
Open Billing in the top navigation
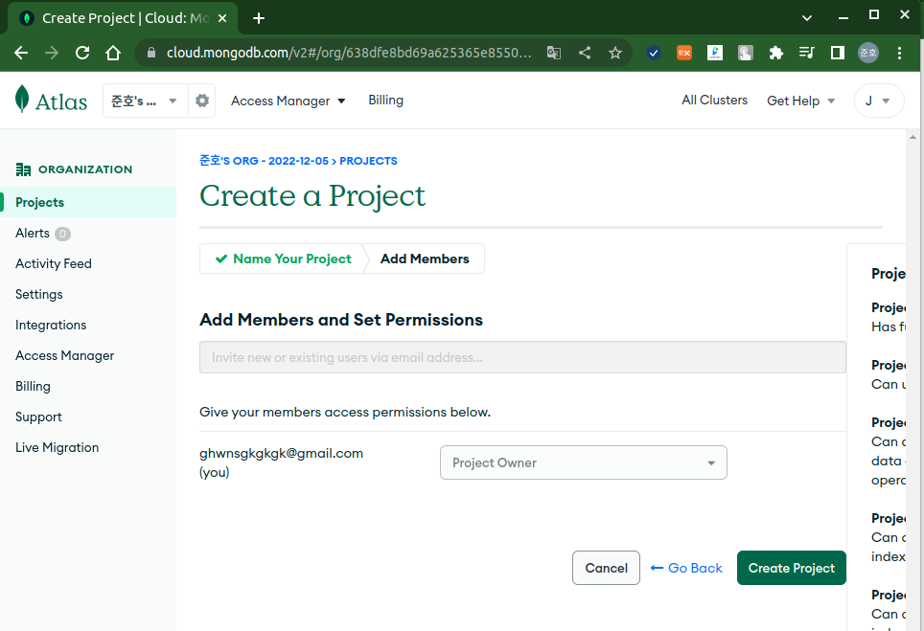tap(386, 101)
